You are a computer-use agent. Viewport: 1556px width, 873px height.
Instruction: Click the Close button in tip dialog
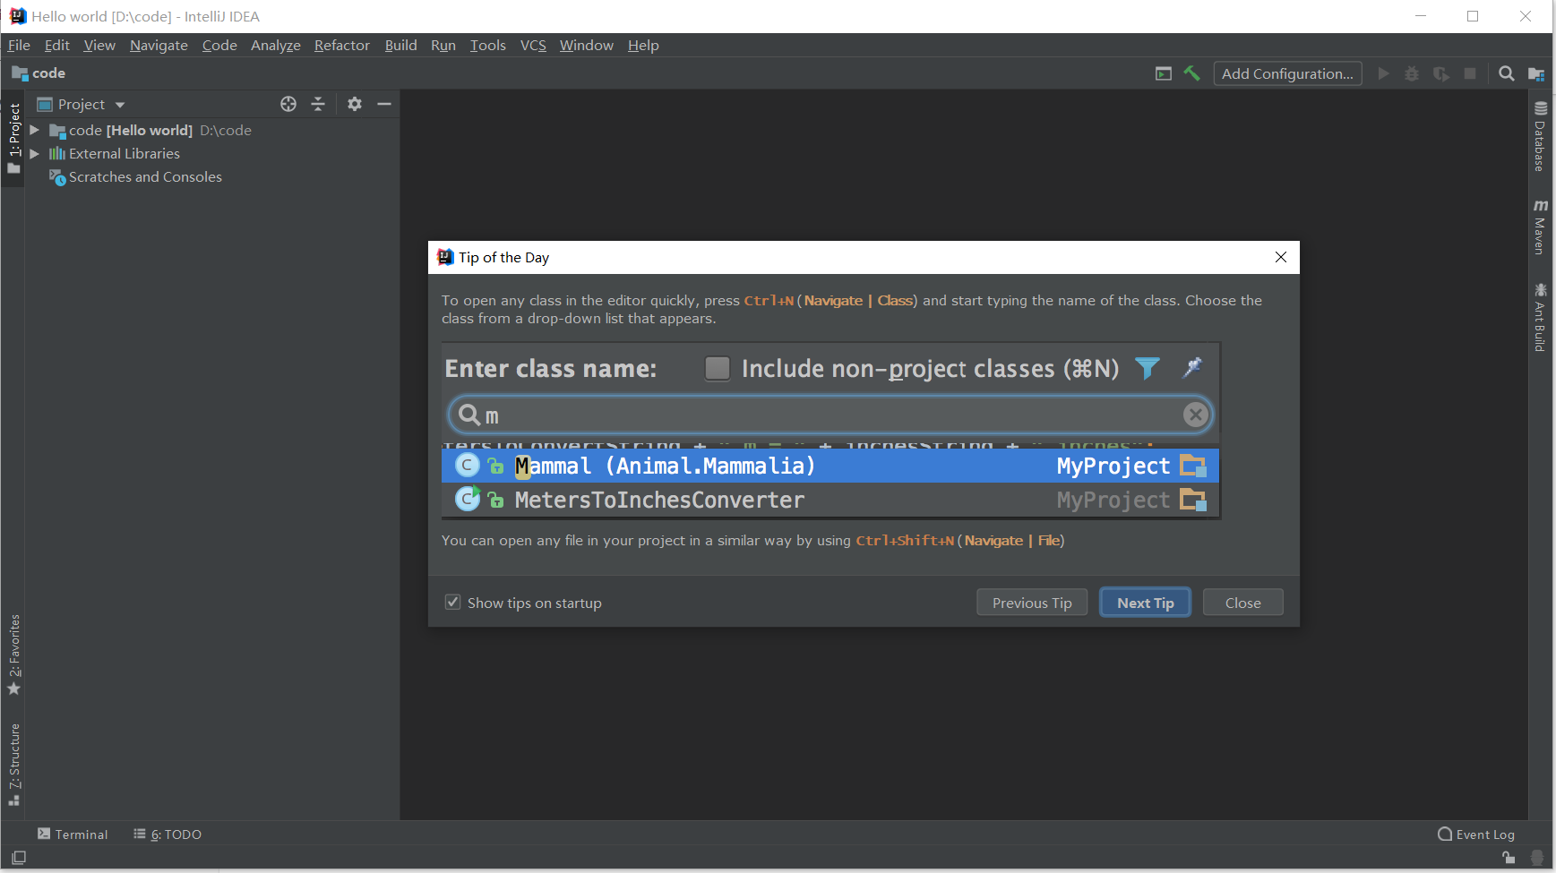click(1242, 603)
